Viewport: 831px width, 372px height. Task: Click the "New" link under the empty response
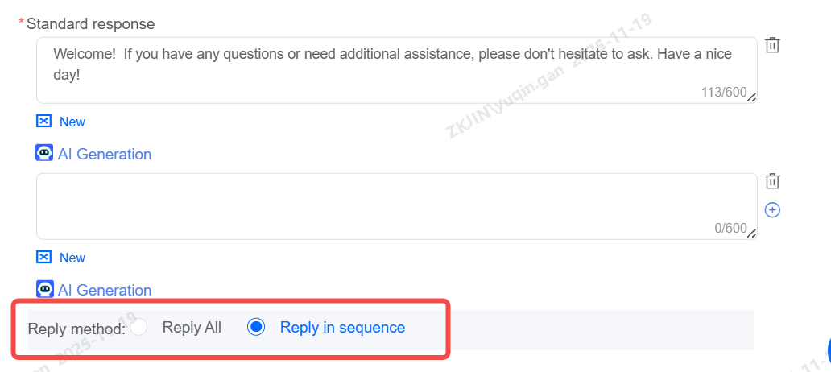[72, 258]
